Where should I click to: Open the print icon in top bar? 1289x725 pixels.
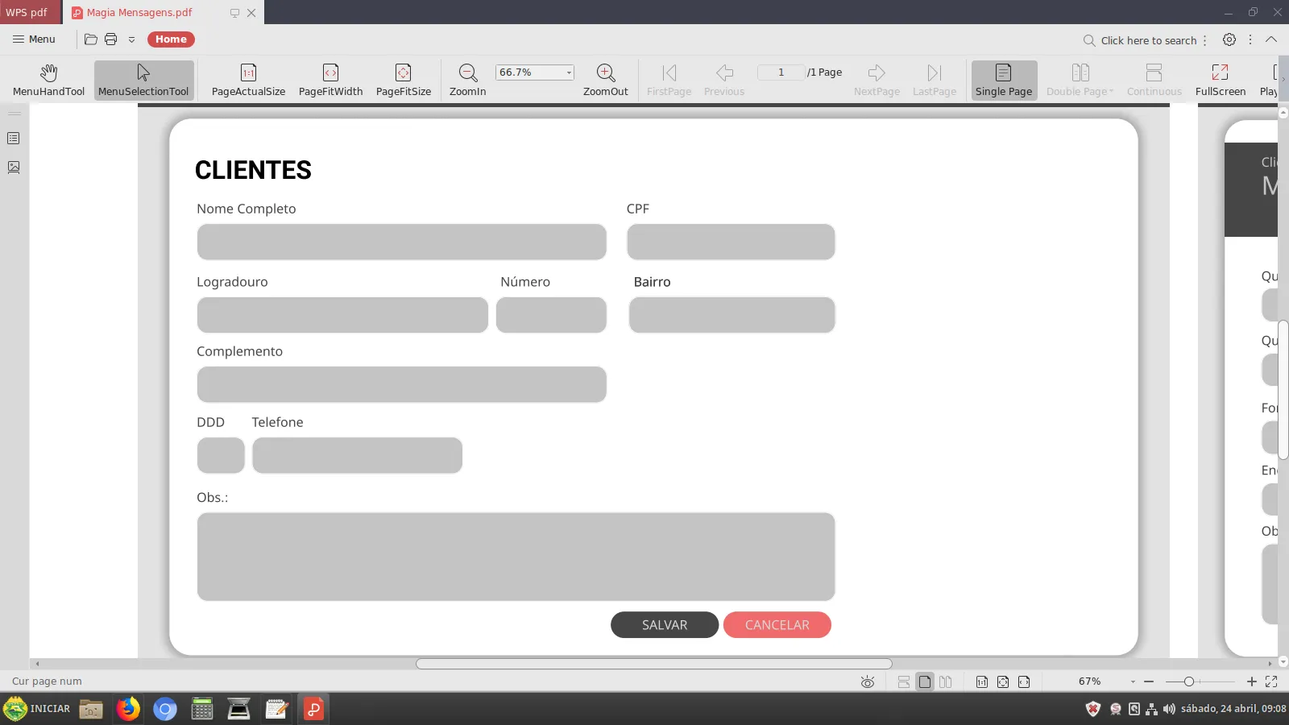point(110,39)
